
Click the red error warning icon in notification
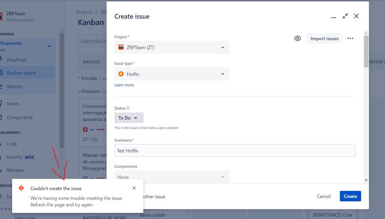[x=21, y=188]
